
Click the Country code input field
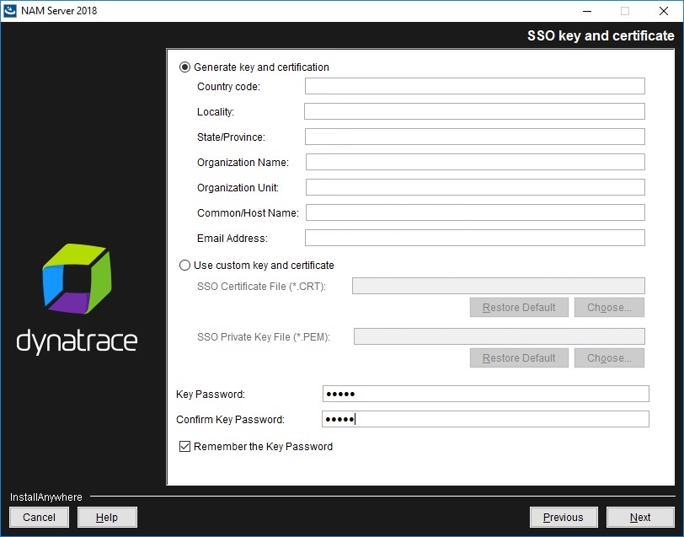click(474, 86)
